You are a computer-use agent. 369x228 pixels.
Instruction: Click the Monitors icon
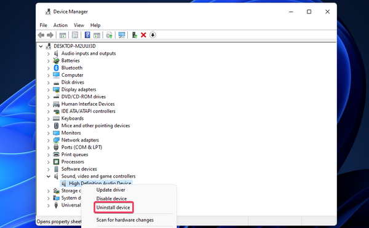point(56,133)
